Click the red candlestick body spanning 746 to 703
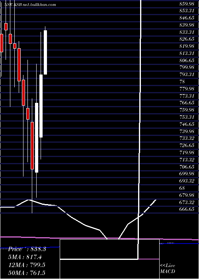The width and height of the screenshot is (199, 279). pos(32,145)
